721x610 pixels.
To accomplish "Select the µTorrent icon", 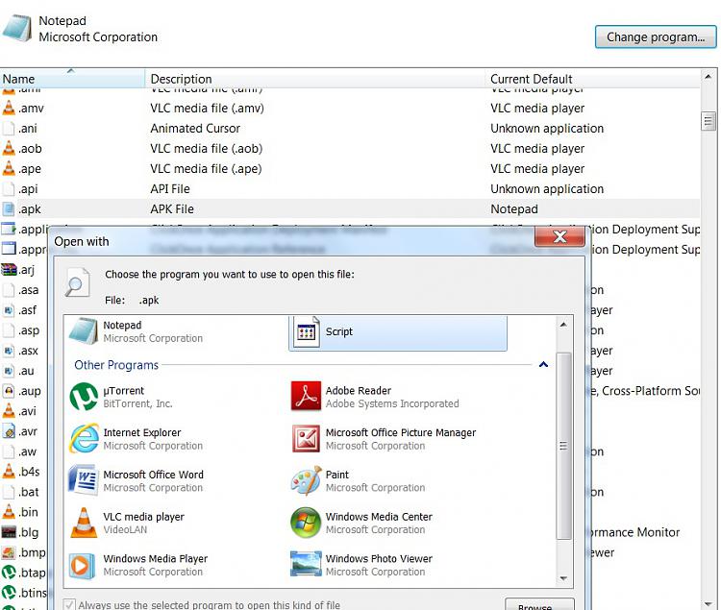I will pos(84,397).
